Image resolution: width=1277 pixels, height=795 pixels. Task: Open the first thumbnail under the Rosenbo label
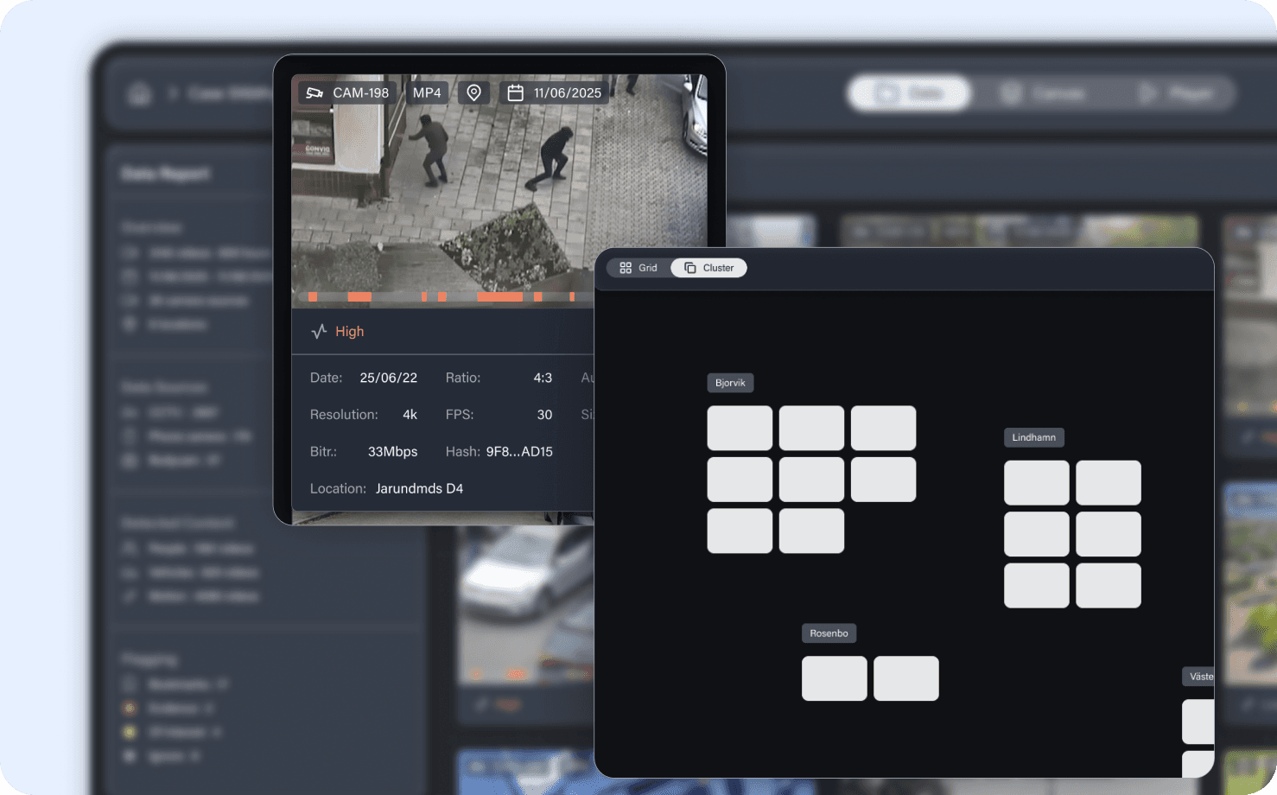[x=835, y=678]
